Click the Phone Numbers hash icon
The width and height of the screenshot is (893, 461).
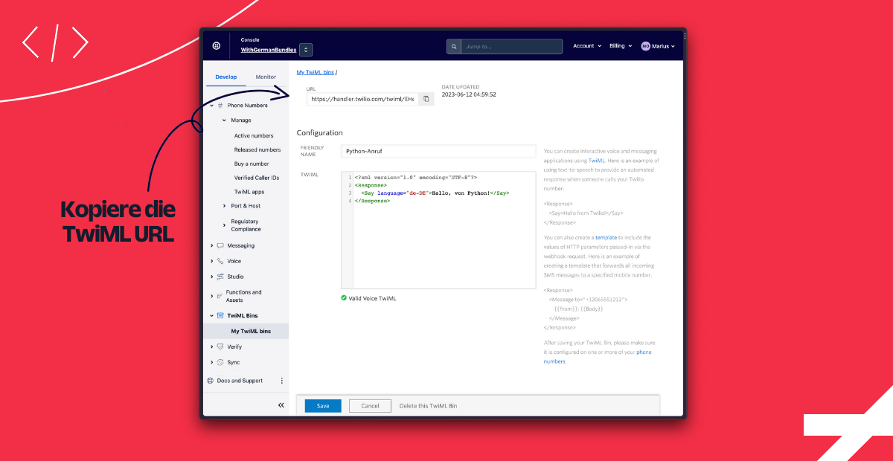(x=220, y=106)
